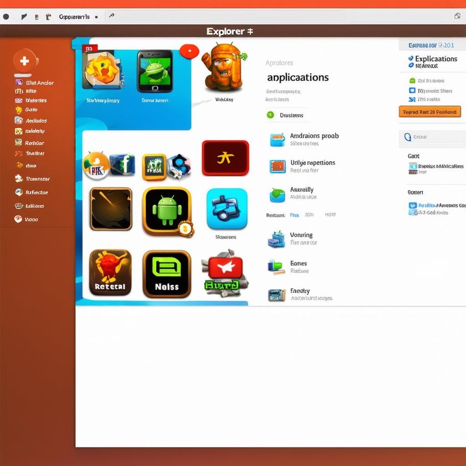466x466 pixels.
Task: Click the orange Tegred Fast button
Action: [430, 112]
